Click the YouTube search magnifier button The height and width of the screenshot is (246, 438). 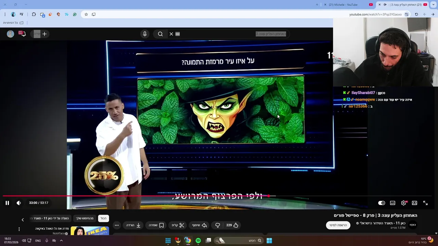pyautogui.click(x=160, y=34)
